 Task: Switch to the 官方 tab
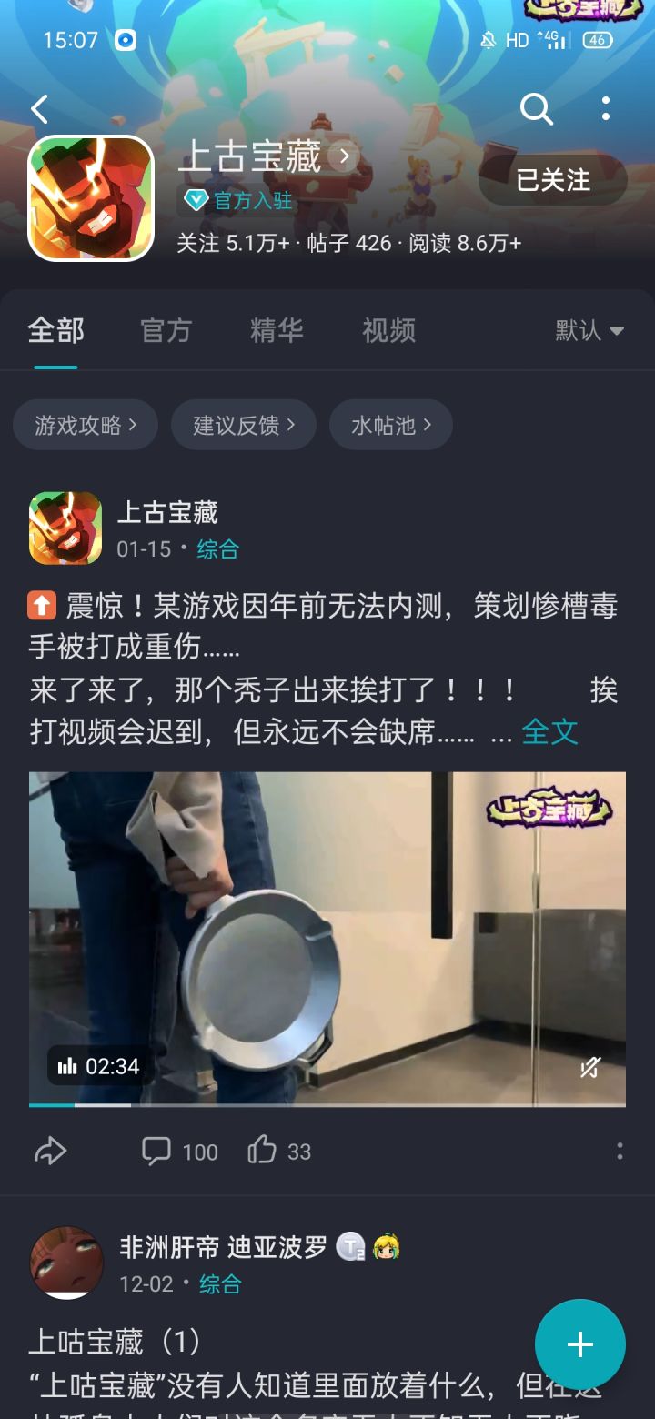166,330
